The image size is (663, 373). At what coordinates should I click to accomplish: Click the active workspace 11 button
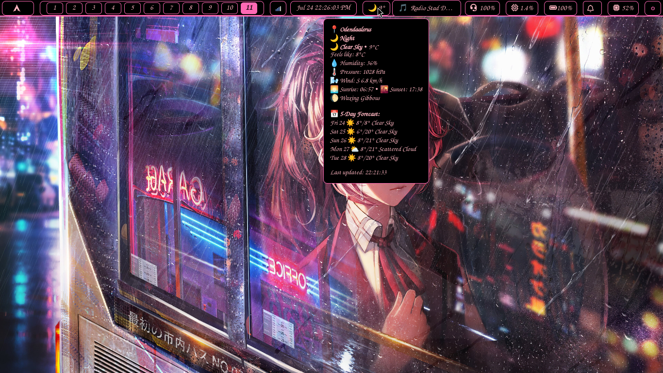249,8
